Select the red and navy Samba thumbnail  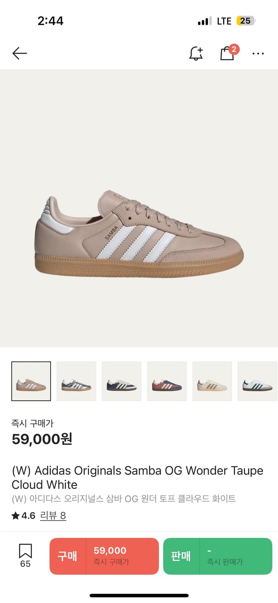coord(167,381)
